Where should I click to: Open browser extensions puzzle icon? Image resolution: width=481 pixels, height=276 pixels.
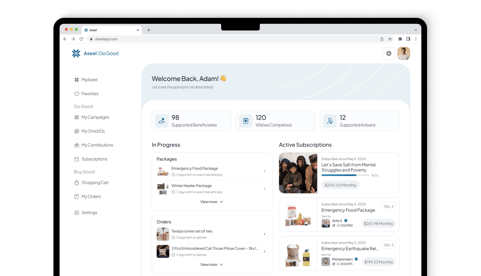400,39
